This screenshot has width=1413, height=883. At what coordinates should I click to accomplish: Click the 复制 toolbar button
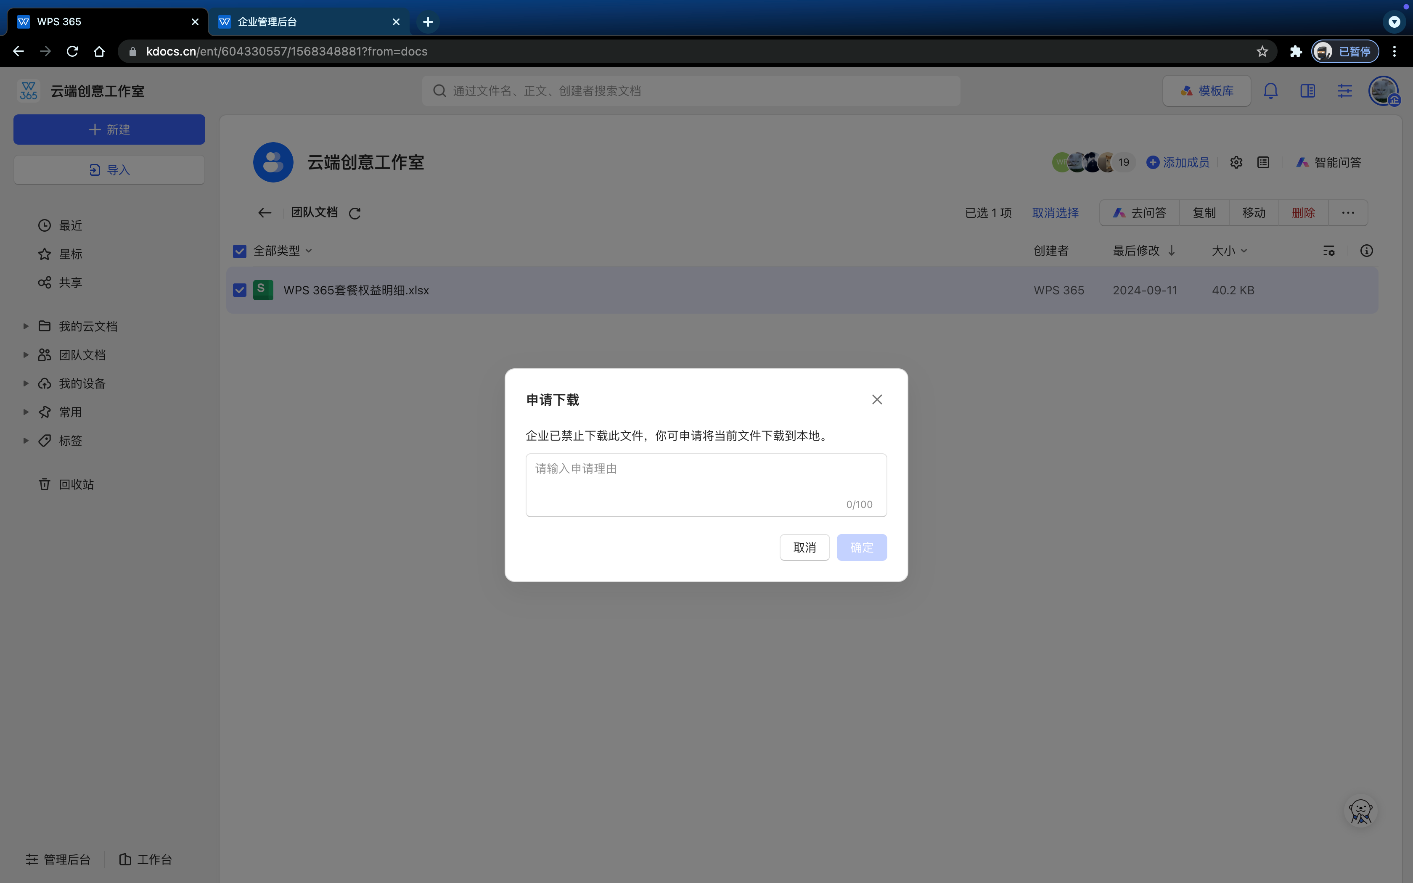point(1204,213)
